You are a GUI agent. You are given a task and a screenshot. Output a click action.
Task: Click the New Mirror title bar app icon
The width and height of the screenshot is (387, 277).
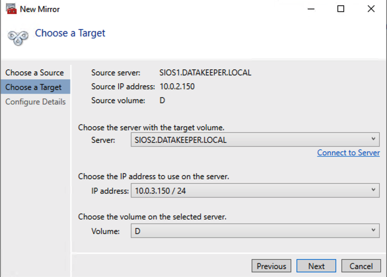pyautogui.click(x=11, y=9)
